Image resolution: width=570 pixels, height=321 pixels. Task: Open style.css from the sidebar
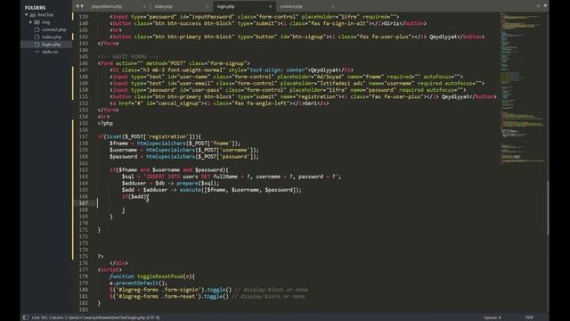[x=50, y=52]
